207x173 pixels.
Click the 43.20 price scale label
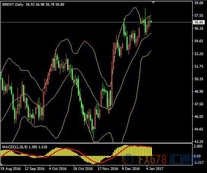tap(199, 141)
